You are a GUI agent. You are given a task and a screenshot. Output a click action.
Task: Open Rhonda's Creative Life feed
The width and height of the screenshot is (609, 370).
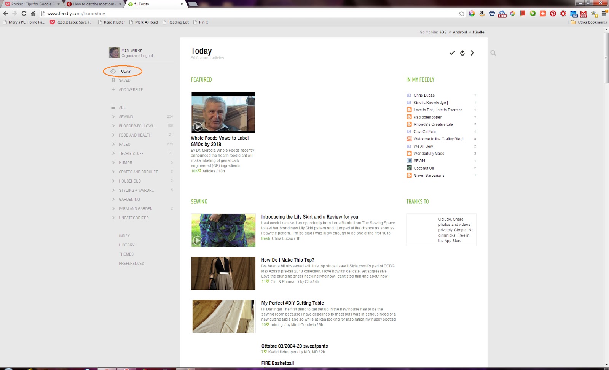coord(433,124)
